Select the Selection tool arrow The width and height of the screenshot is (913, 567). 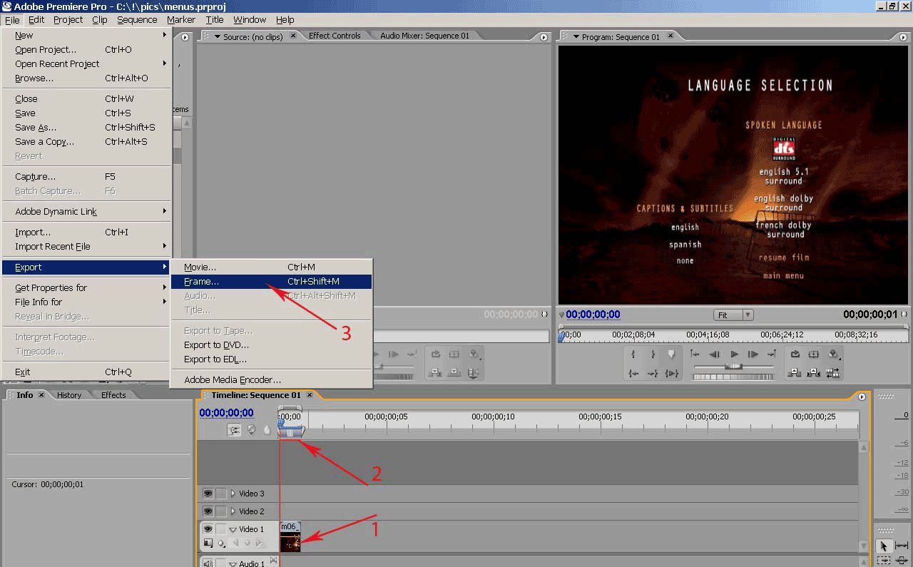coord(883,546)
